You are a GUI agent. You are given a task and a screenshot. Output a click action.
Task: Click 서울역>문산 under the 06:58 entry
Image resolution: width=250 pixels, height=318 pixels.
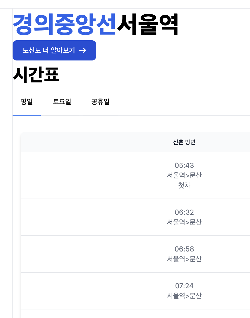click(184, 259)
